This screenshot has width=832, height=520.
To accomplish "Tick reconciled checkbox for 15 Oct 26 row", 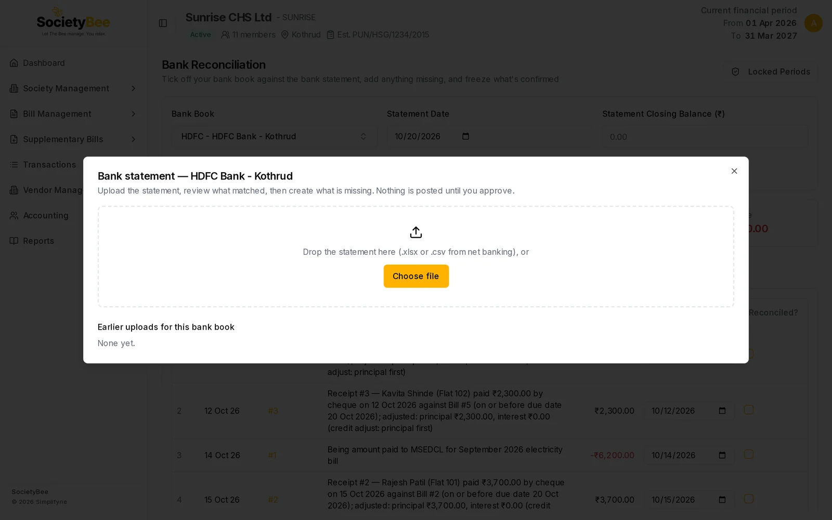I will (x=749, y=499).
